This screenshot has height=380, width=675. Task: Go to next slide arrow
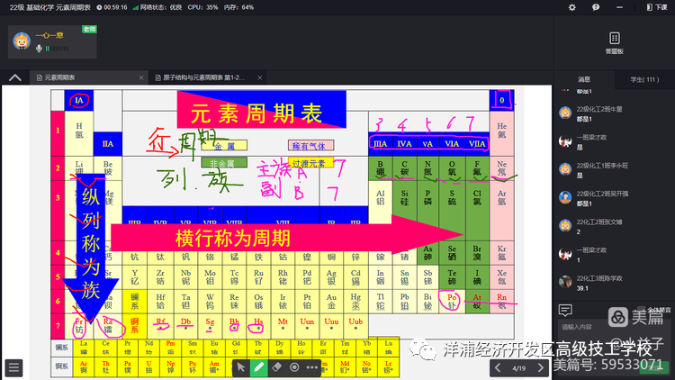click(539, 367)
